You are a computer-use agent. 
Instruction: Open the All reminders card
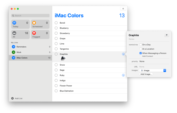click(x=20, y=34)
